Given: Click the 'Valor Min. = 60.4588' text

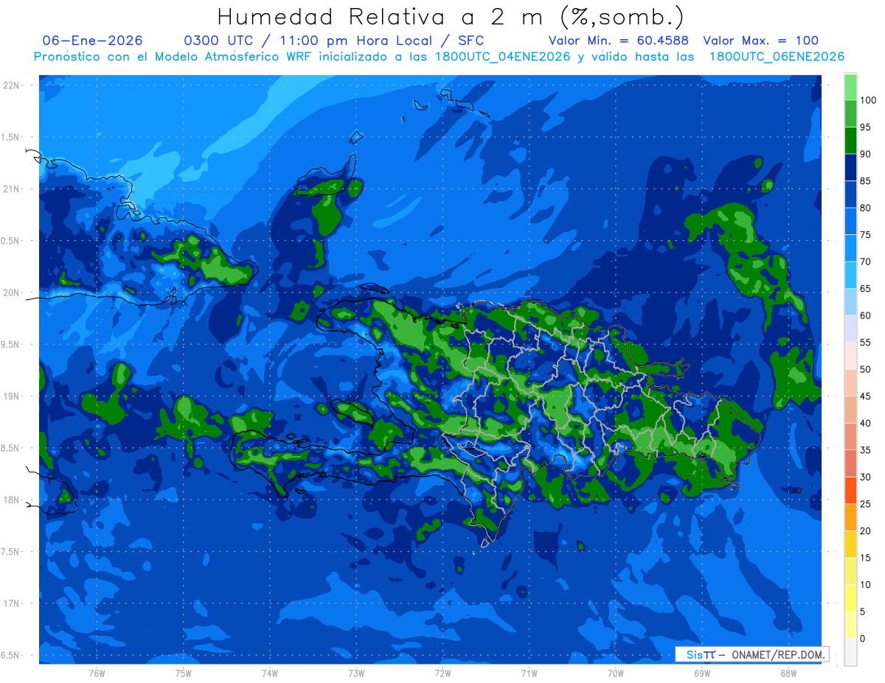Looking at the screenshot, I should coord(619,41).
